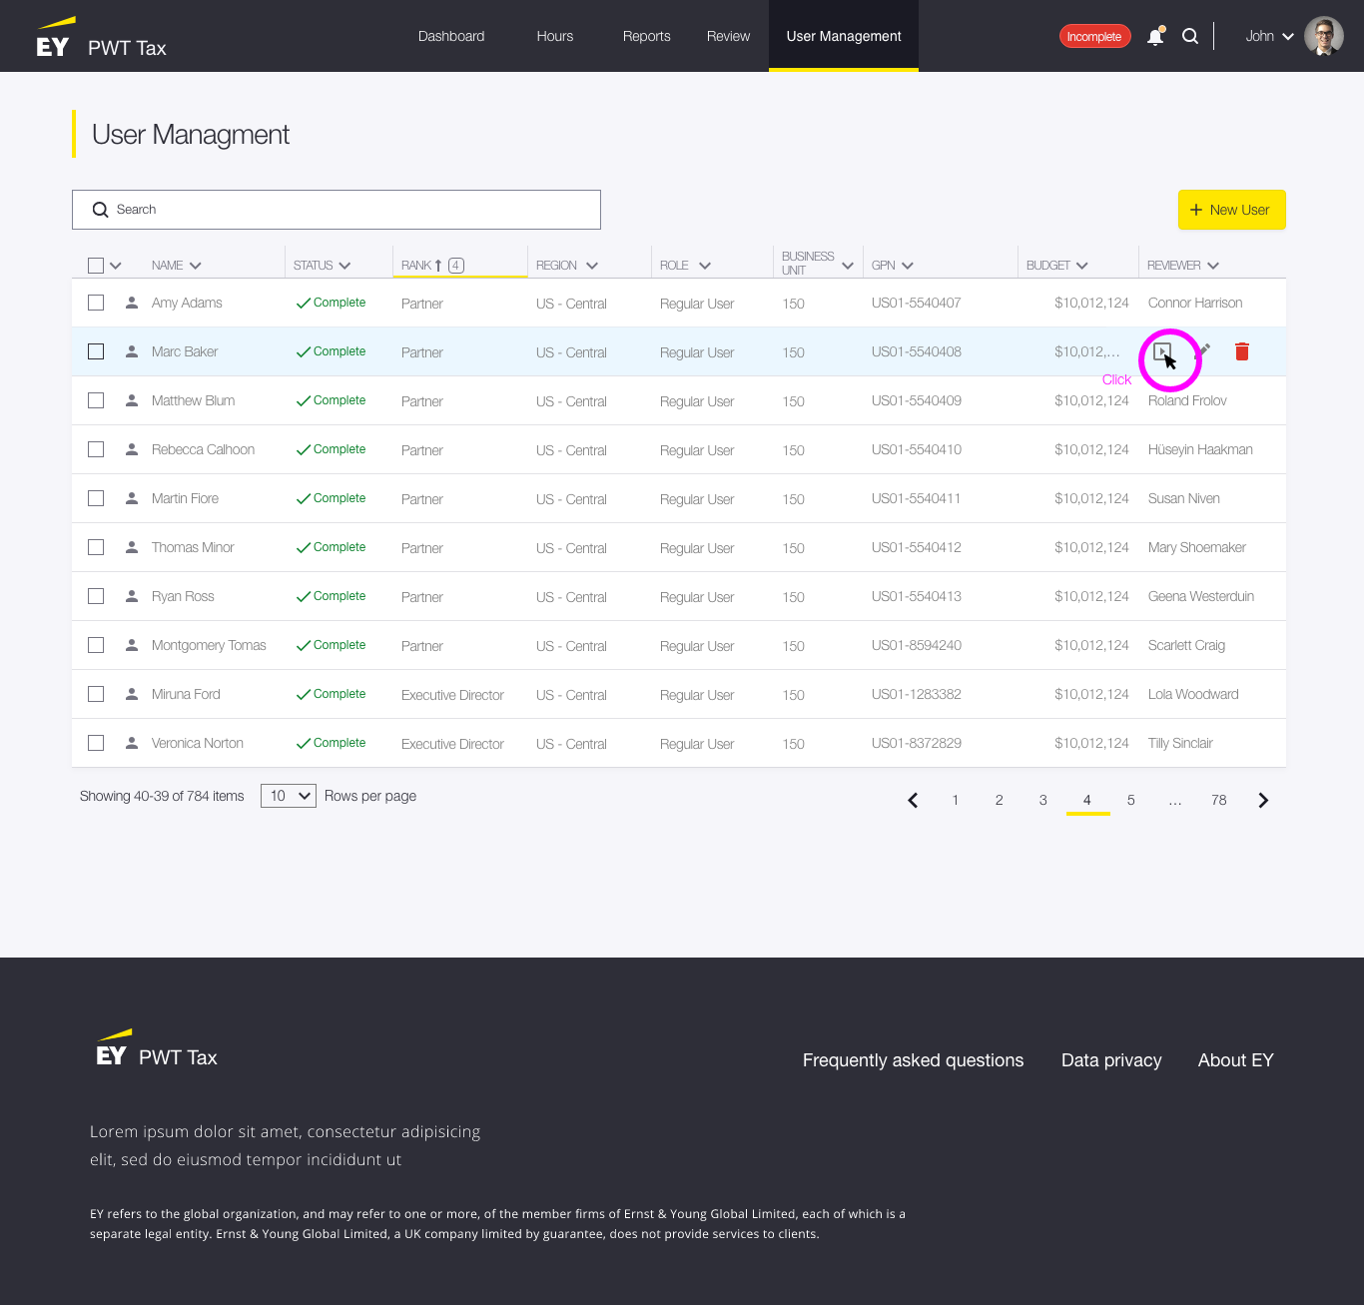This screenshot has height=1305, width=1364.
Task: Open the Hours section from the top menu
Action: [x=554, y=36]
